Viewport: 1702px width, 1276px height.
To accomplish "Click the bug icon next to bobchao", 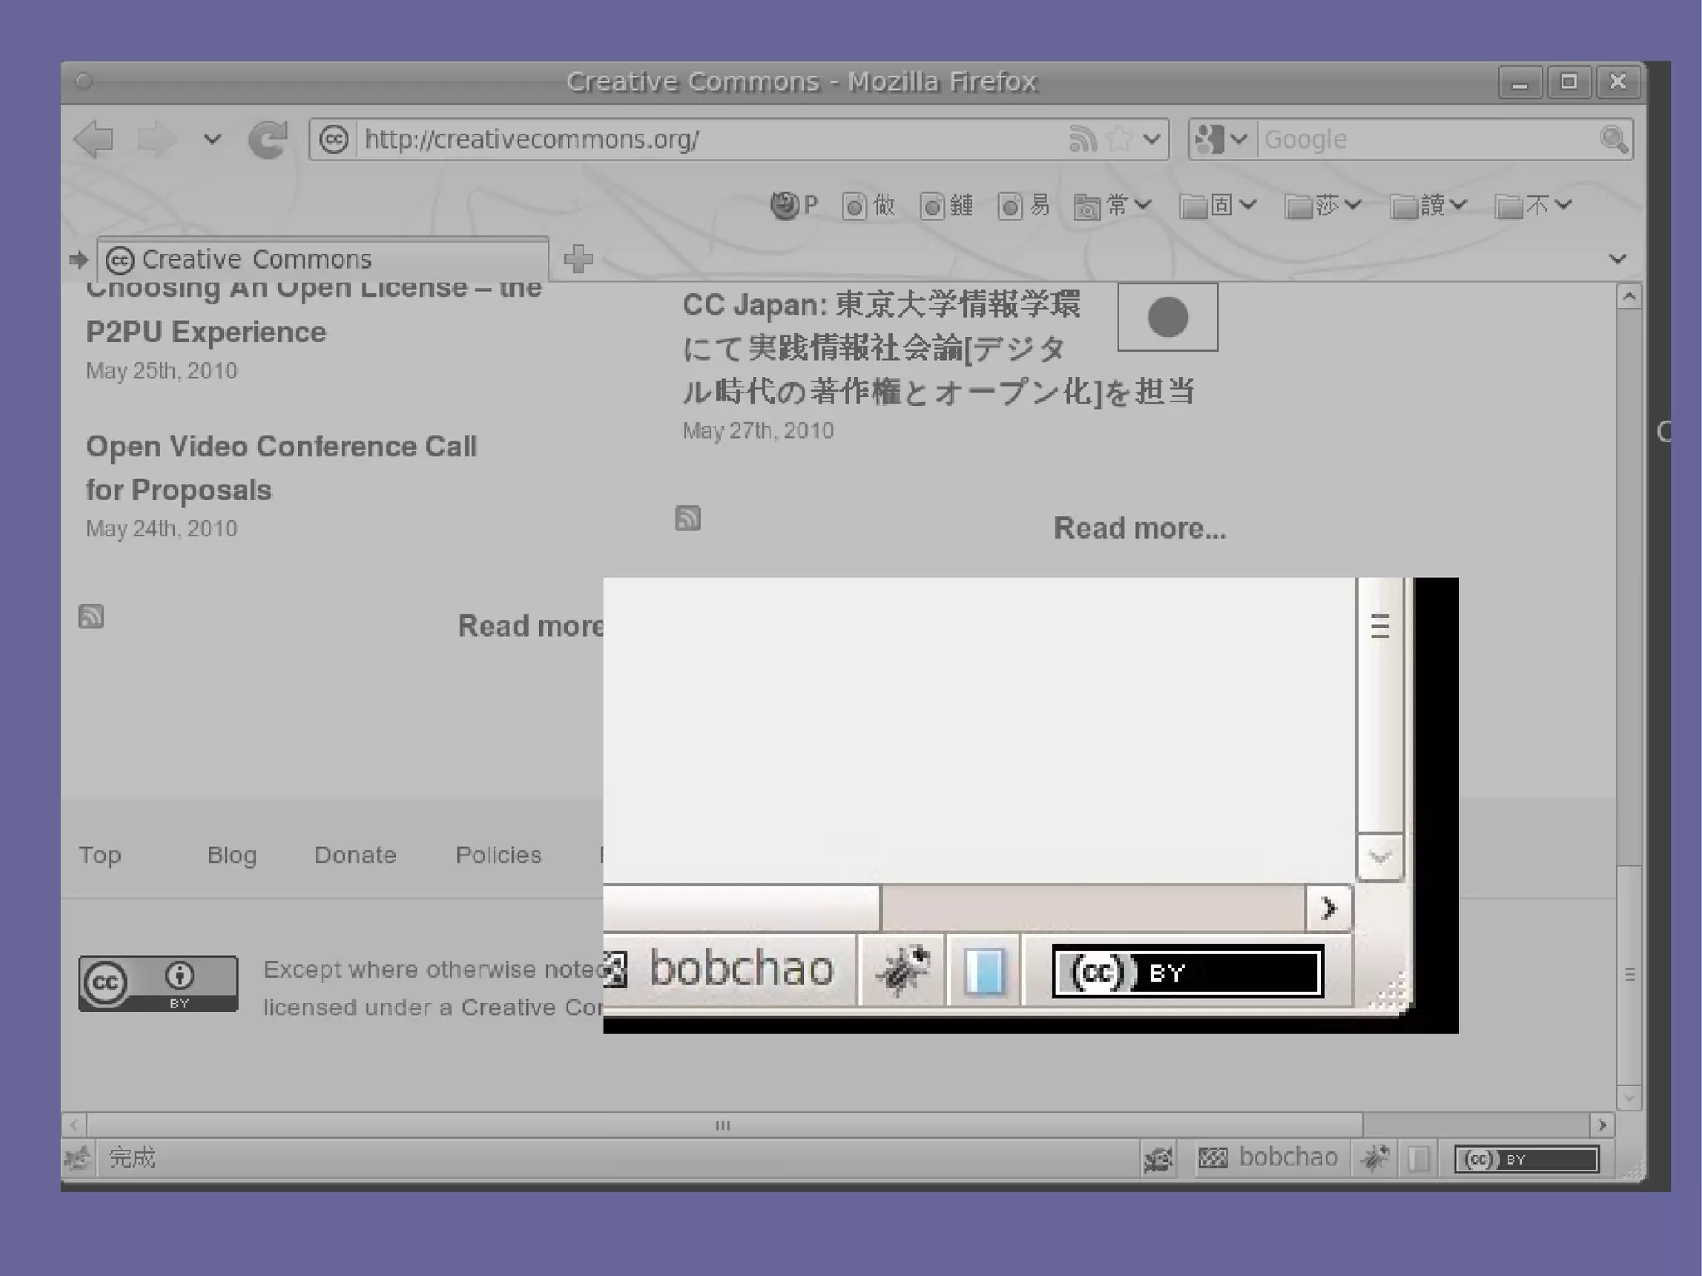I will point(1375,1157).
